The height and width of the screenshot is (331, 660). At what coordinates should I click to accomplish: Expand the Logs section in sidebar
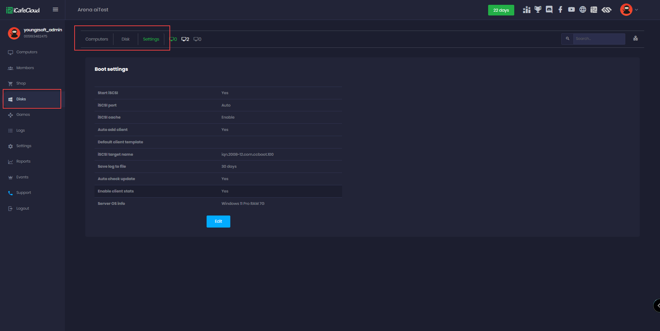pos(21,130)
